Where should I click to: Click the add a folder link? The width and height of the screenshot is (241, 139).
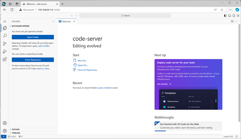(x=44, y=46)
